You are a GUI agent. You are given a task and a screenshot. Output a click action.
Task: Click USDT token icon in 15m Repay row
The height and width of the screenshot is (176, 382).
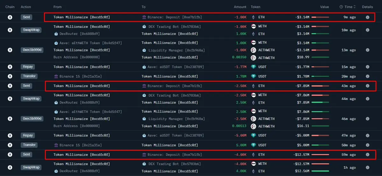[253, 67]
